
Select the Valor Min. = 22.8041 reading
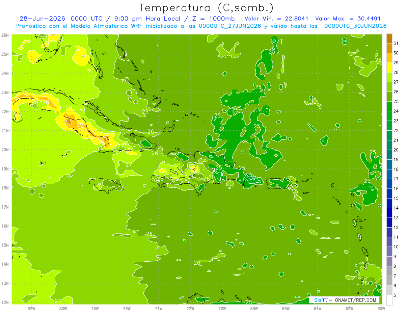click(276, 19)
